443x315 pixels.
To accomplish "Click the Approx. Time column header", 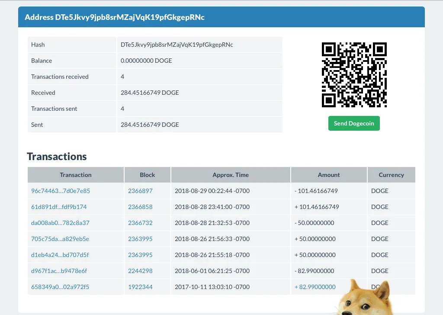I will click(231, 175).
